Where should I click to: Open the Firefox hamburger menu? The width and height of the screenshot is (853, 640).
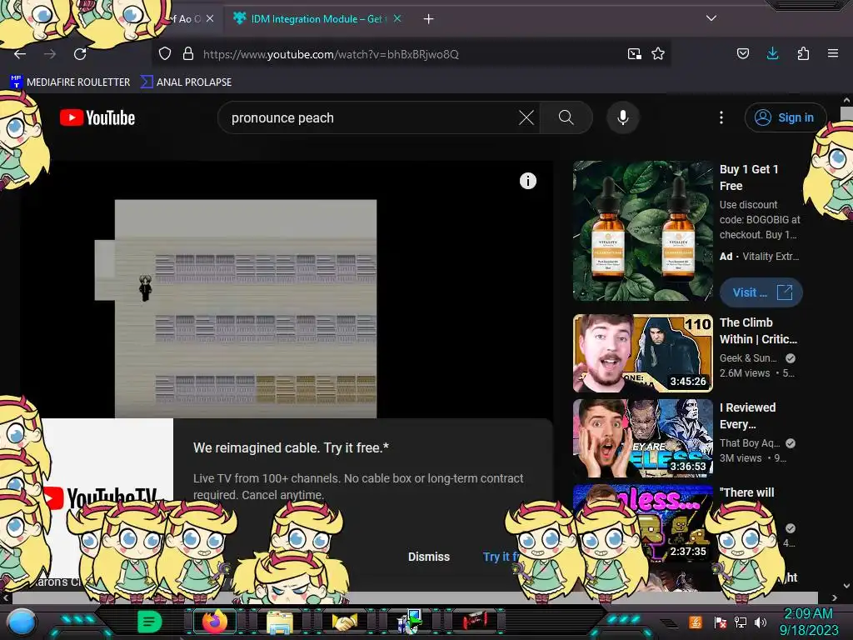pyautogui.click(x=833, y=53)
